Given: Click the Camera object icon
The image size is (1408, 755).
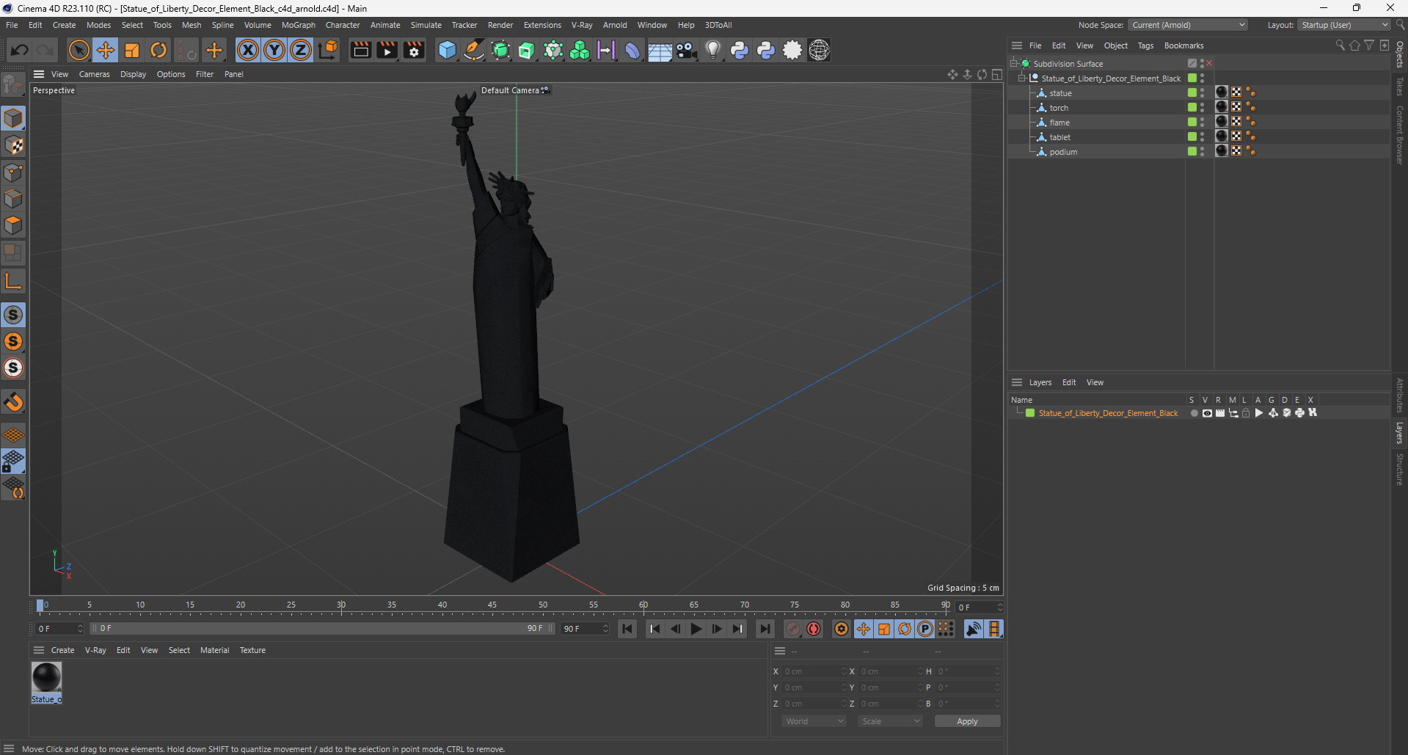Looking at the screenshot, I should click(686, 50).
